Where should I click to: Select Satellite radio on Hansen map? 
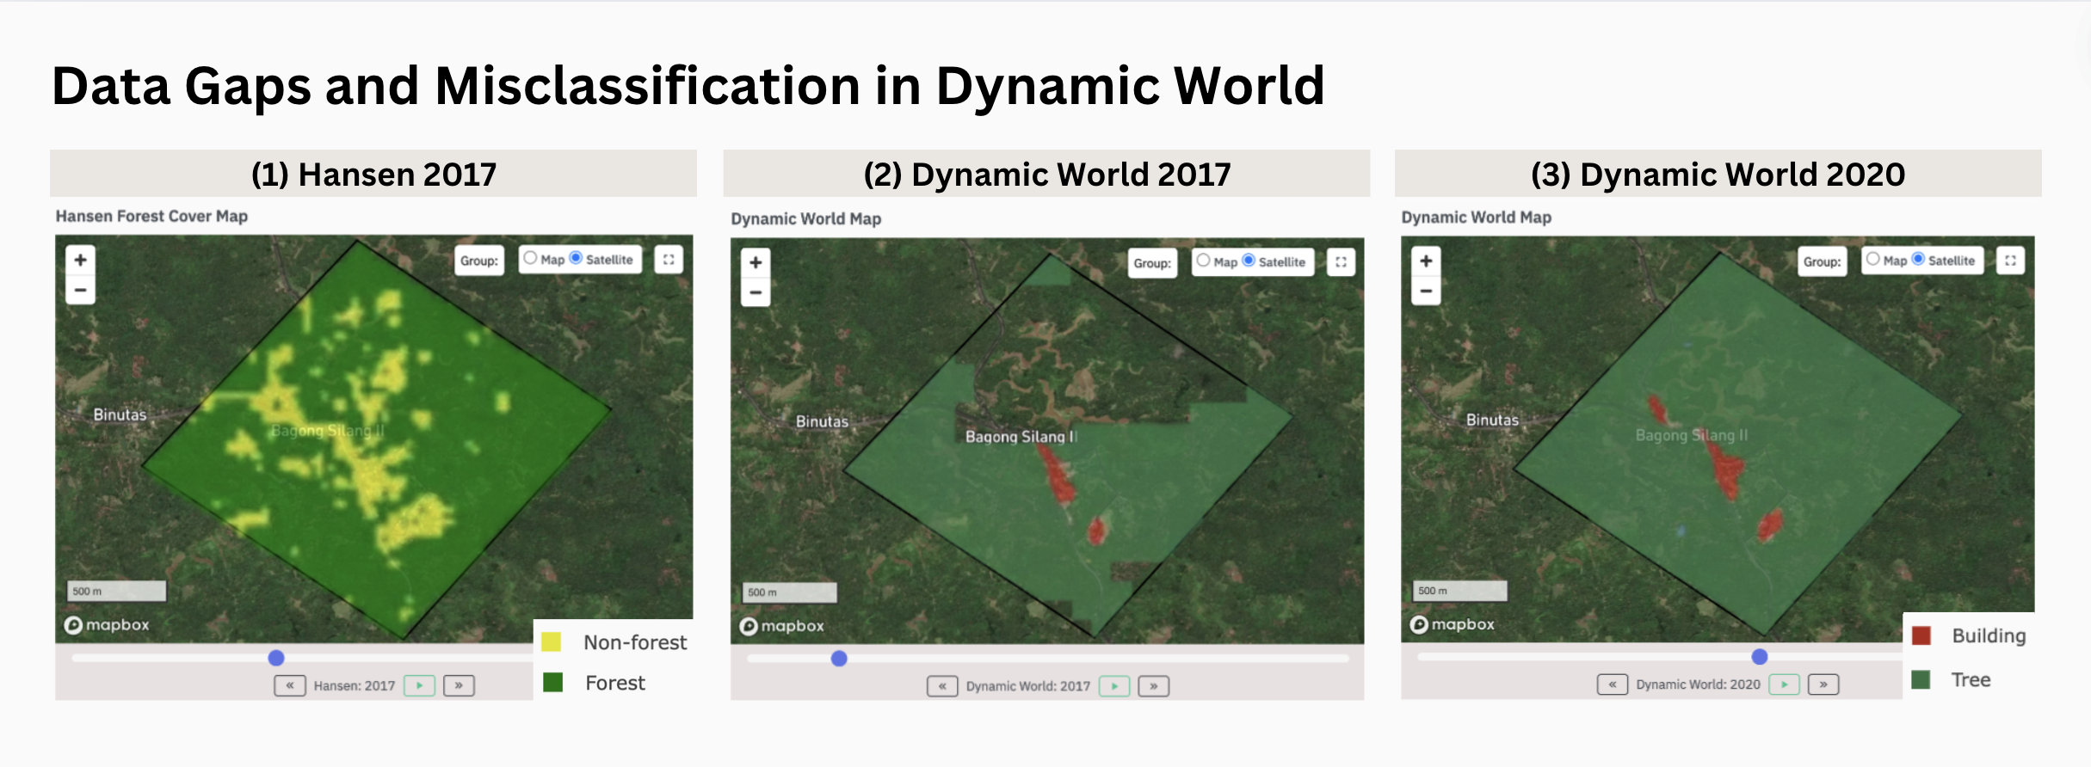(x=576, y=258)
